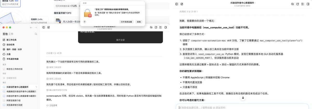Select recent chat 抖音创作者中心数据查看与截图
The height and width of the screenshot is (109, 312).
(x=20, y=96)
